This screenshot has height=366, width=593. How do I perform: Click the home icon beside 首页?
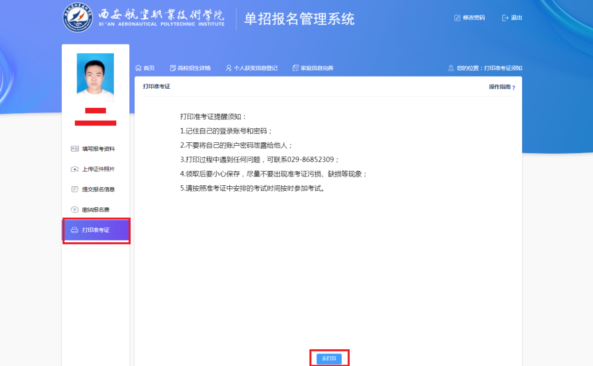(x=138, y=68)
